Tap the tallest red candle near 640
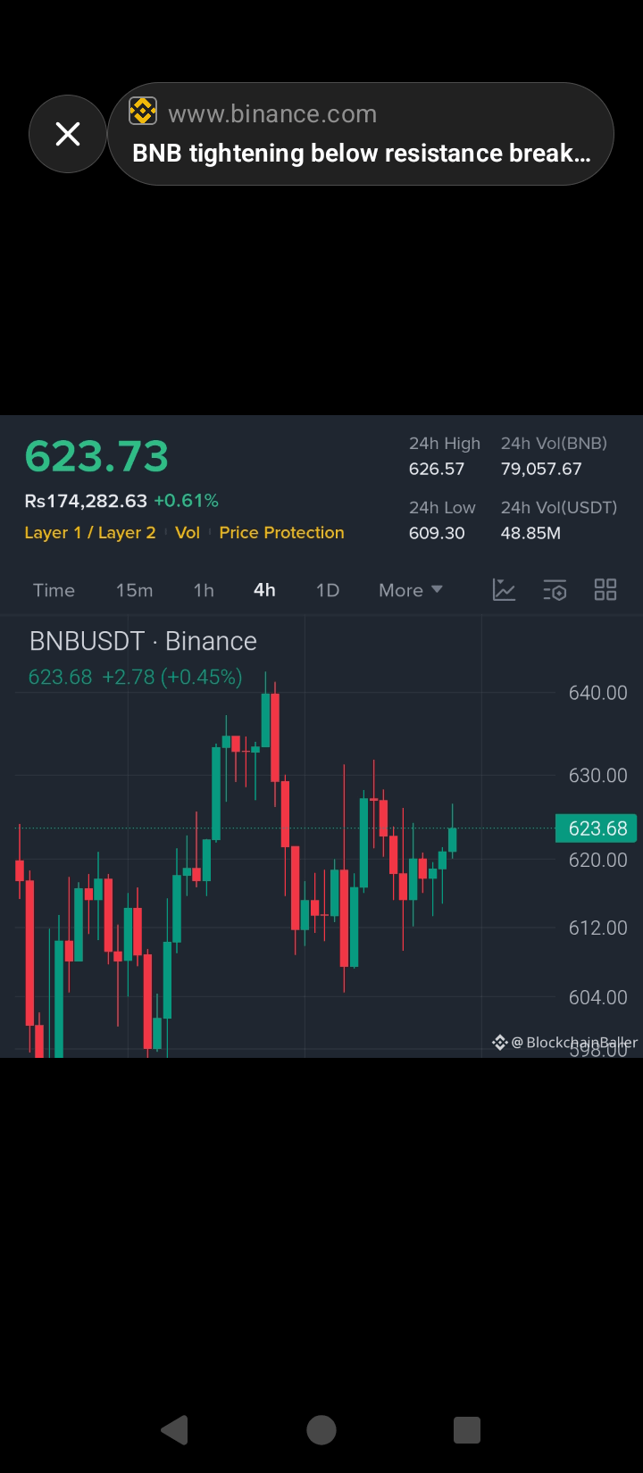The width and height of the screenshot is (643, 1473). (x=275, y=737)
